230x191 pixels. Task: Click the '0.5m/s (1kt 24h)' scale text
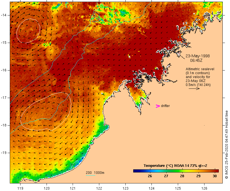[x=198, y=85]
